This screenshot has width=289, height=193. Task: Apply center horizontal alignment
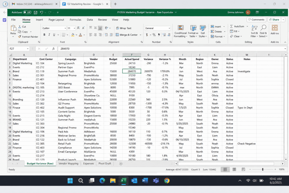[x=95, y=35]
